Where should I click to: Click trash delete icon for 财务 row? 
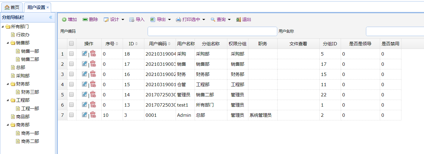click(x=93, y=74)
